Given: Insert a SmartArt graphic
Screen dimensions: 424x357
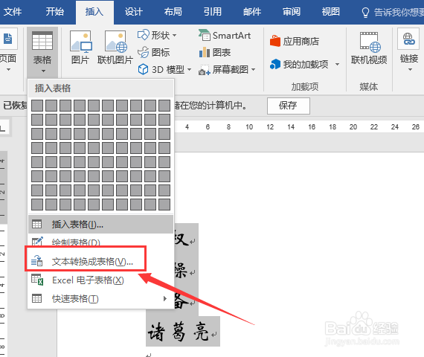Looking at the screenshot, I should coord(225,36).
